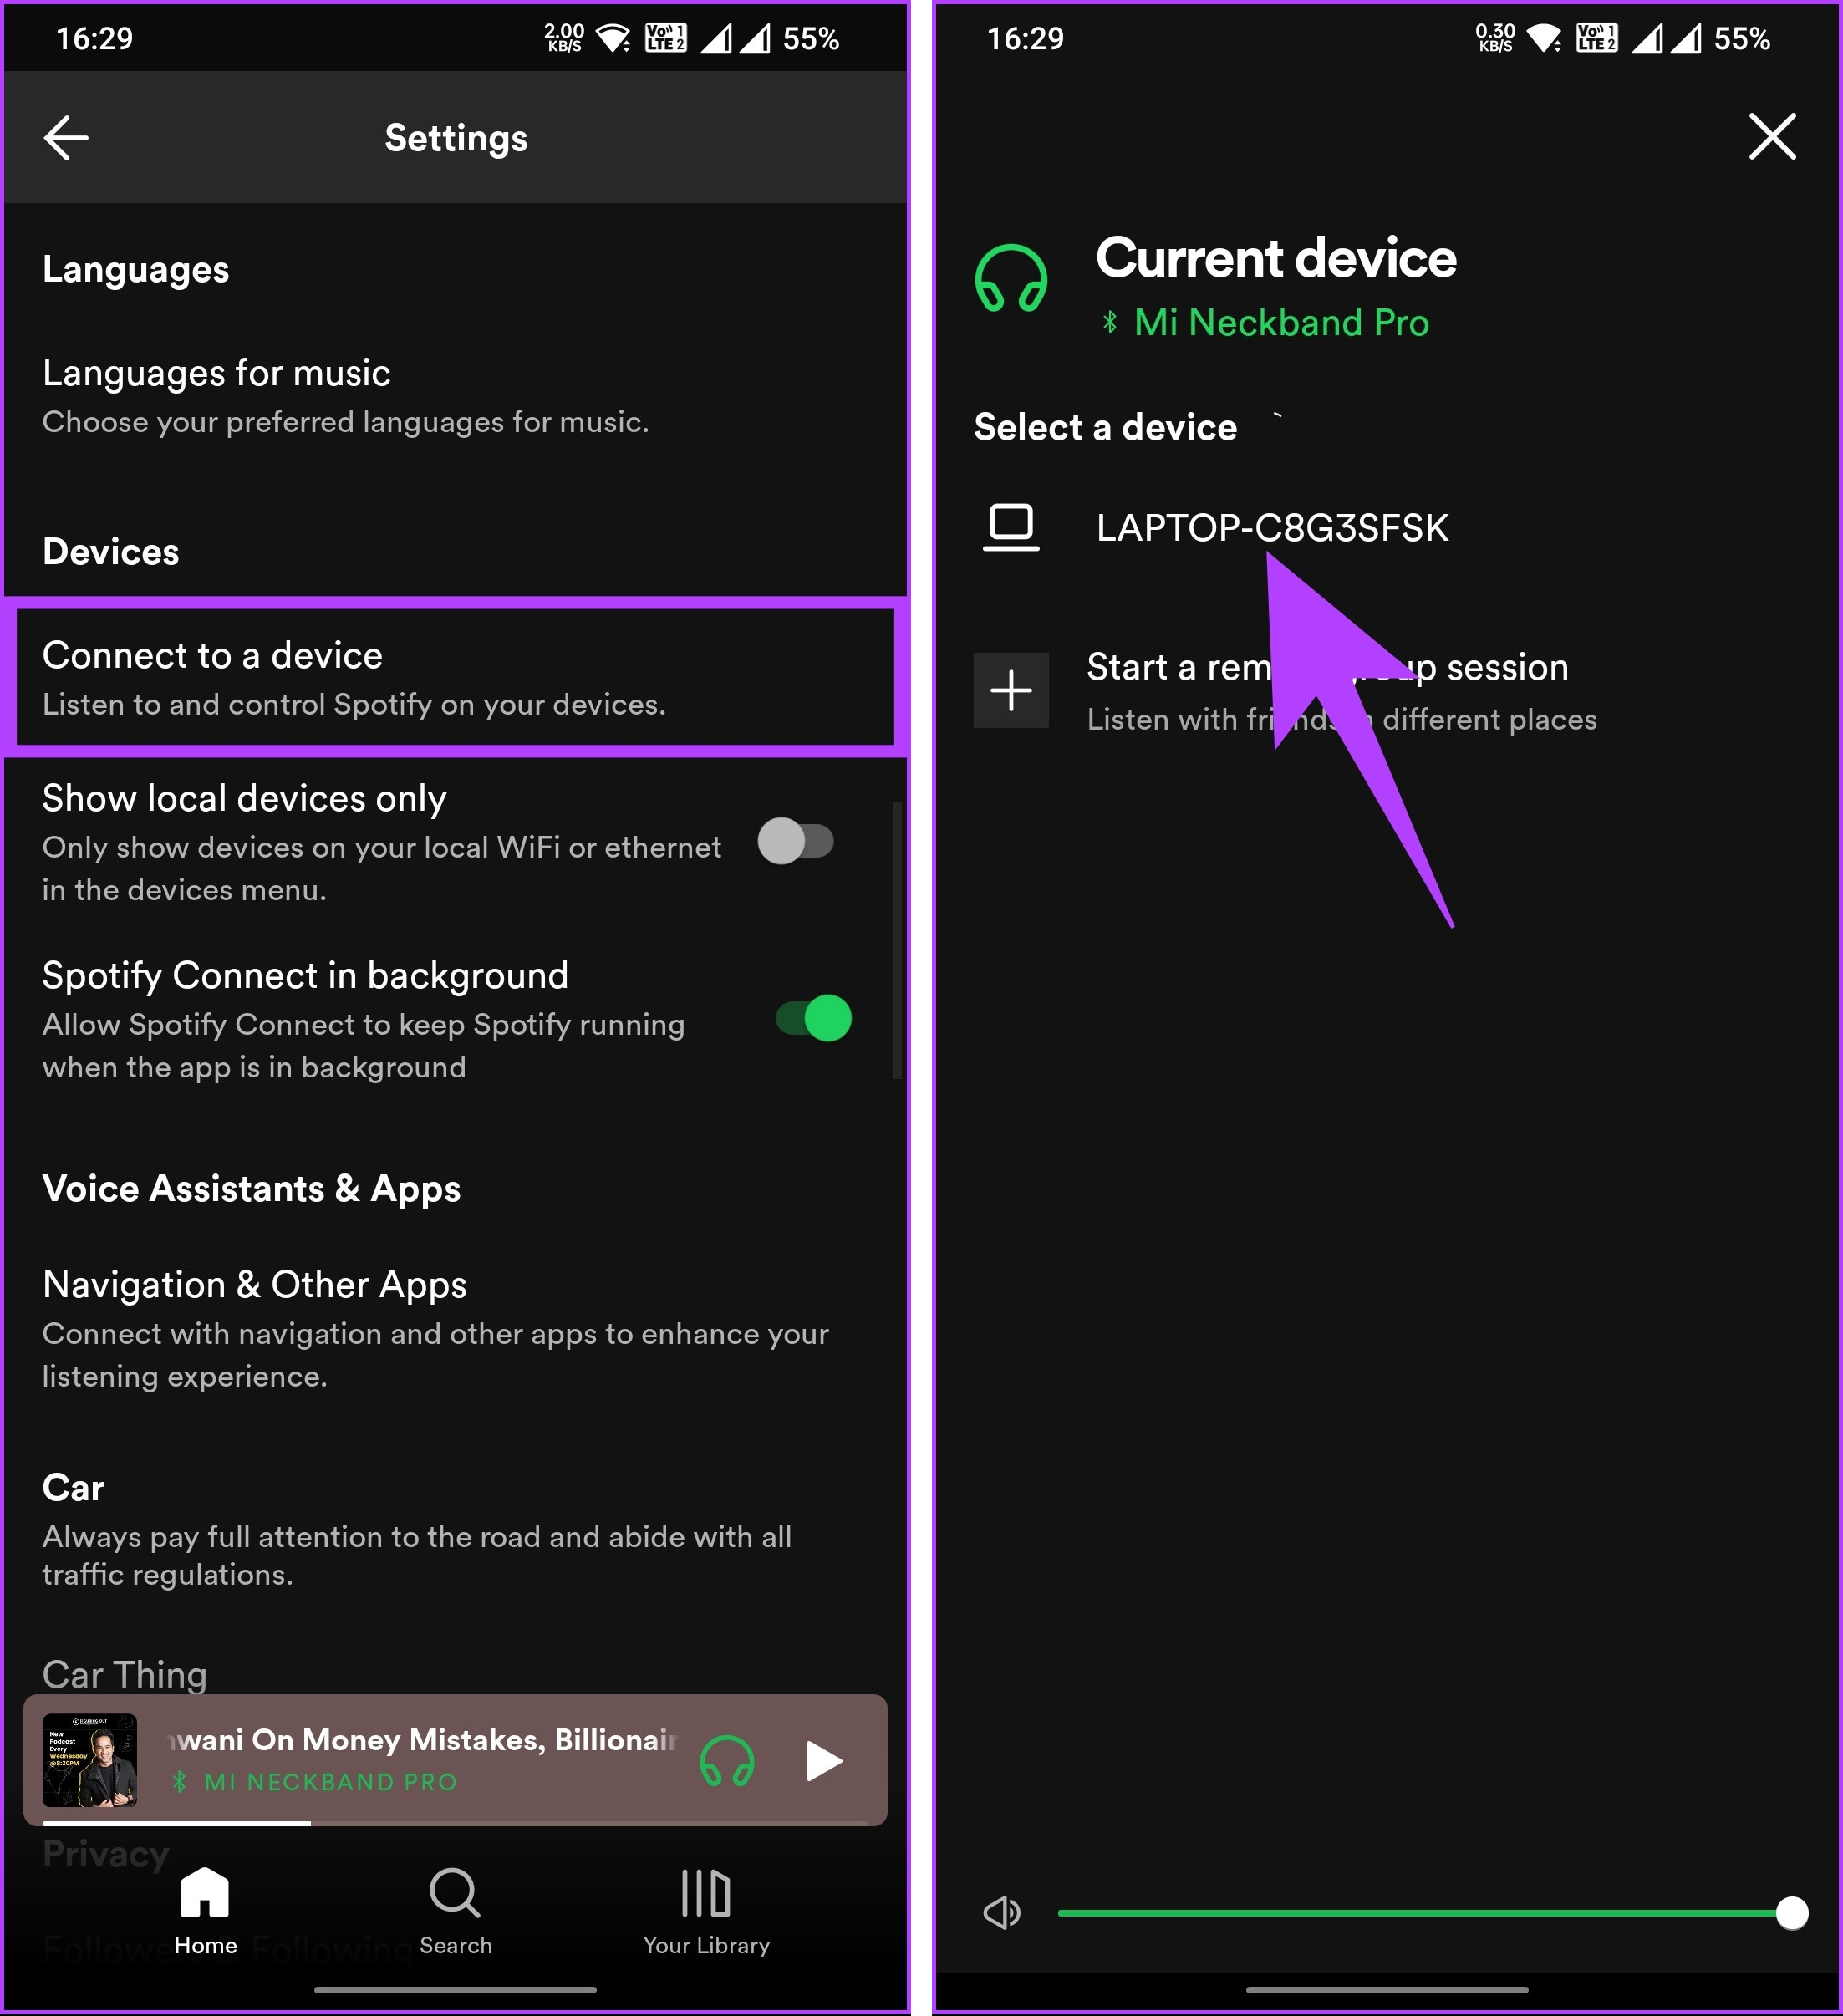Tap the headphones device icon in mini player

click(727, 1760)
